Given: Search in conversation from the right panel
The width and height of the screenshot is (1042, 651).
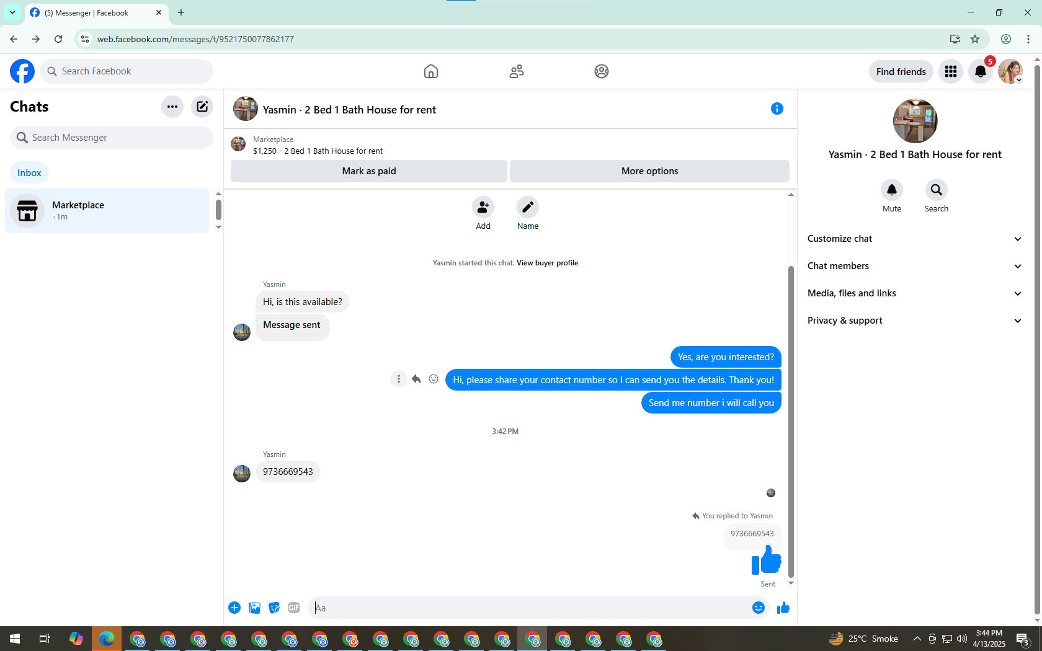Looking at the screenshot, I should pyautogui.click(x=937, y=190).
